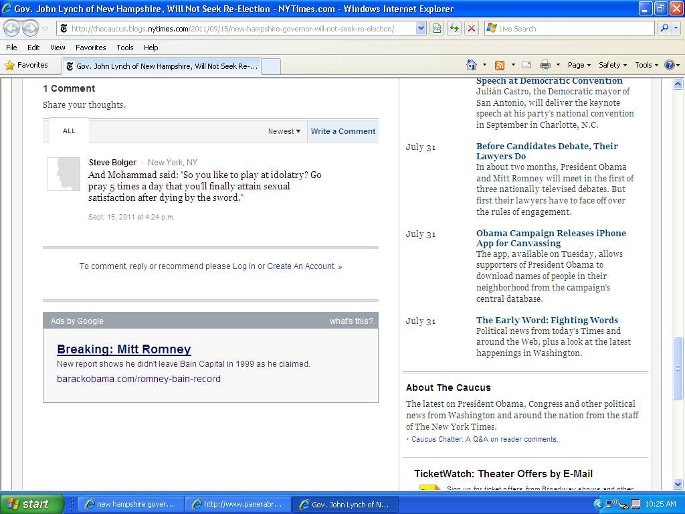Click the vertical scrollbar thumb
The width and height of the screenshot is (685, 514).
[678, 368]
